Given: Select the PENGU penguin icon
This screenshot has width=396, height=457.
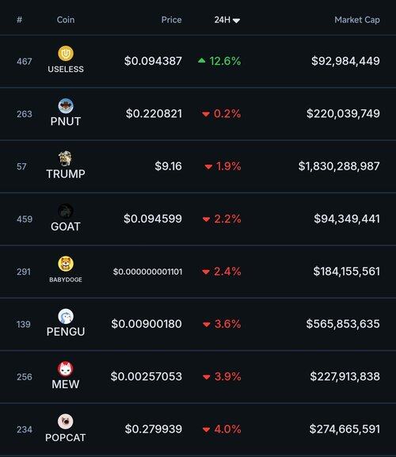Looking at the screenshot, I should click(x=66, y=316).
